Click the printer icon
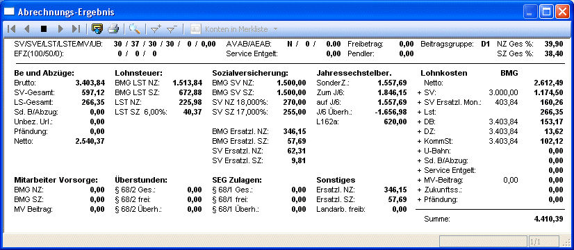The width and height of the screenshot is (574, 250). [x=113, y=28]
